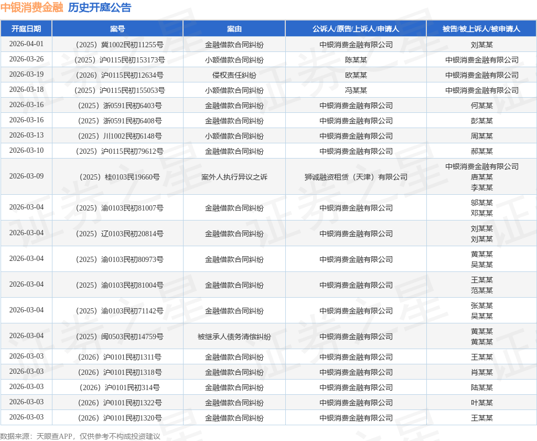
Task: Click defendant 肖某某
Action: (x=481, y=372)
